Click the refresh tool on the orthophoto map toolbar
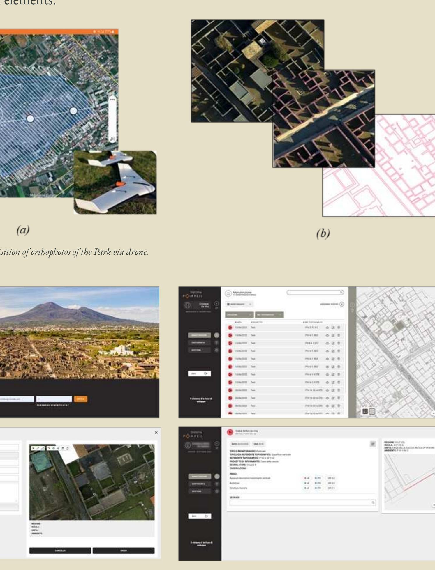Screen dimensions: 435x570 (x=67, y=448)
